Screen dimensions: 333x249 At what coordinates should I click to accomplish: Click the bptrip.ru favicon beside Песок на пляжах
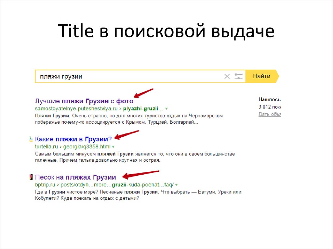[x=31, y=177]
